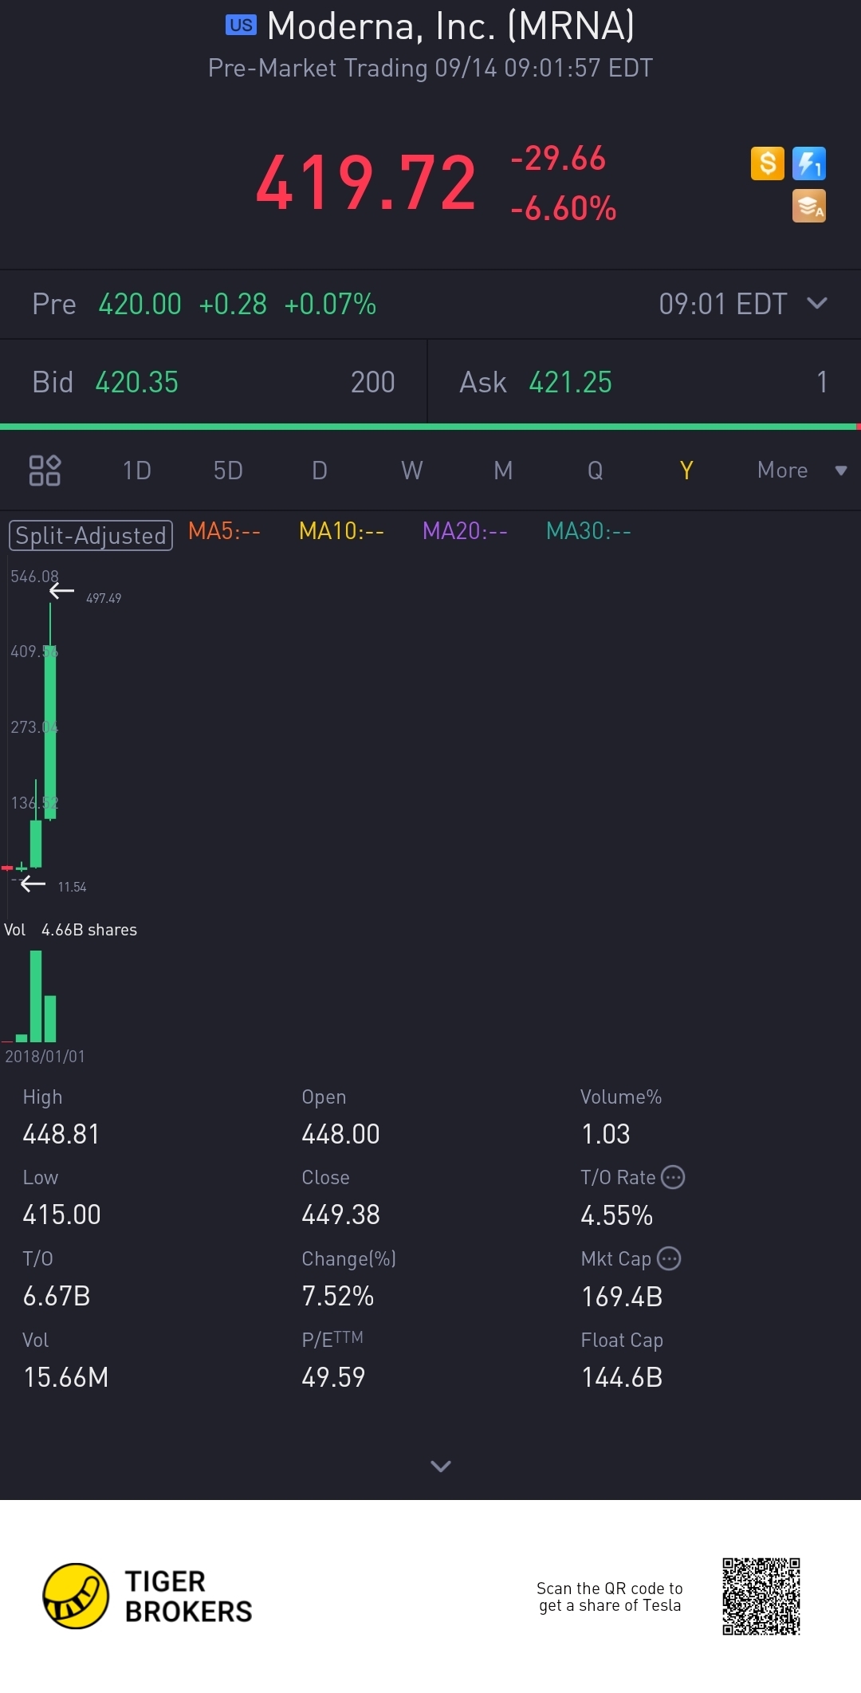Tap the MA30 indicator label
Screen dimensions: 861x1693
click(x=588, y=531)
